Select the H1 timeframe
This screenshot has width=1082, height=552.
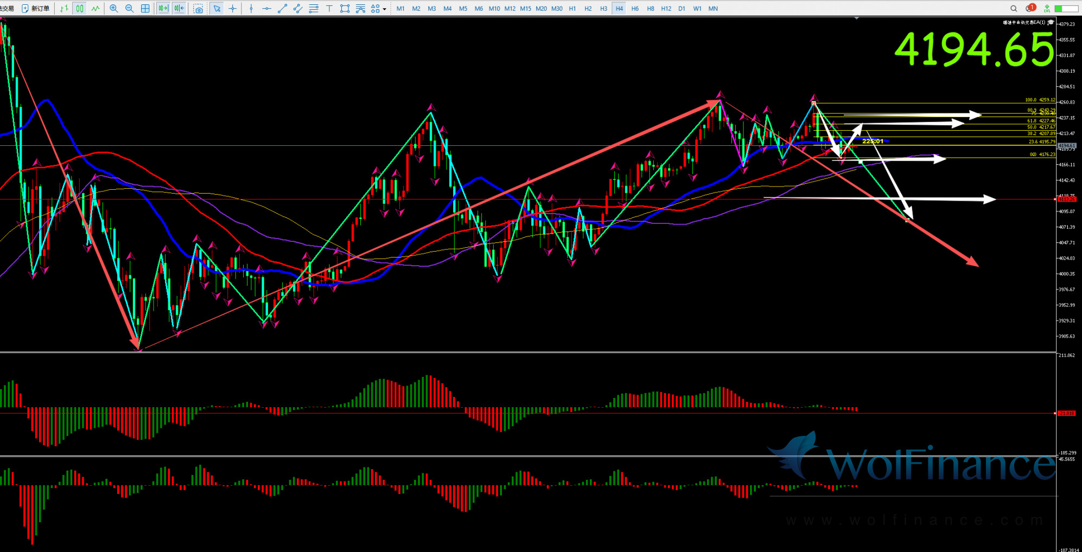(572, 9)
